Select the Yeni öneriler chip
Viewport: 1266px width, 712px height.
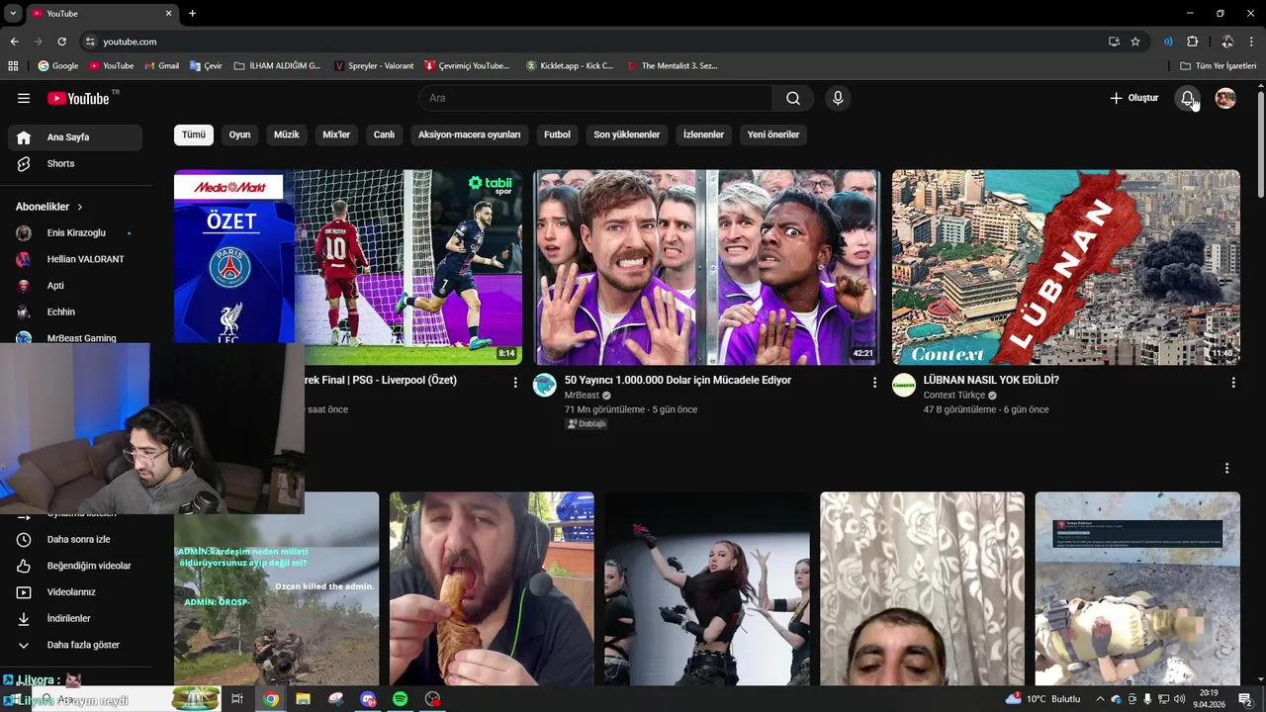pos(773,134)
